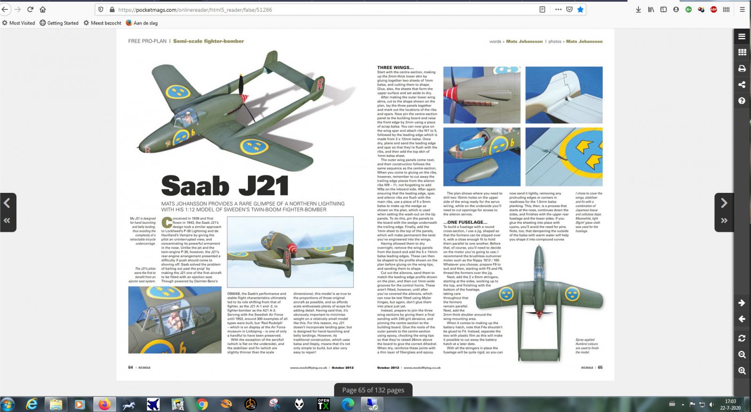Show hidden system tray icons arrow
This screenshot has height=412, width=751.
(x=683, y=404)
